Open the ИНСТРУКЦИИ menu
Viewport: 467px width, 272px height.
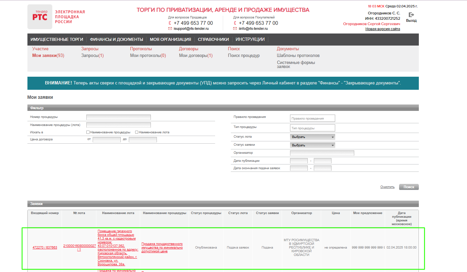tap(250, 40)
